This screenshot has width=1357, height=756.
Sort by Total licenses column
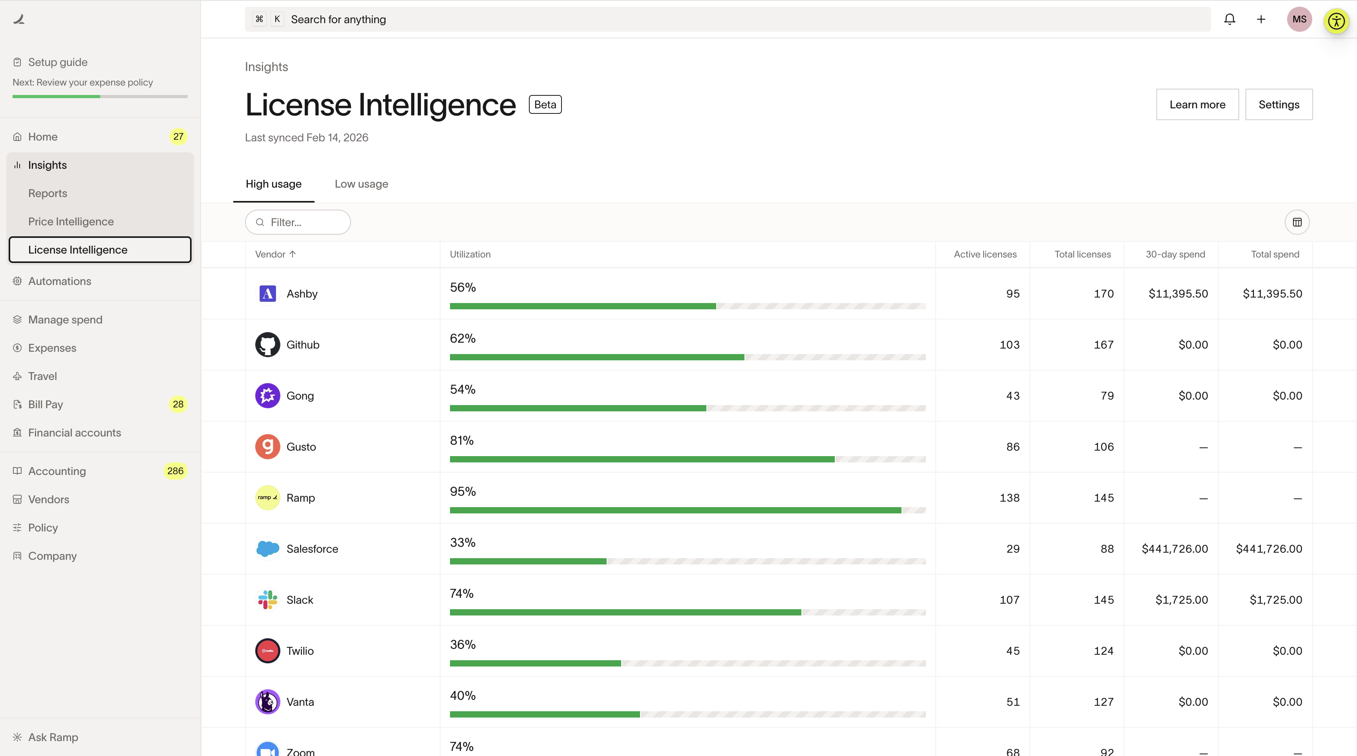(1083, 254)
